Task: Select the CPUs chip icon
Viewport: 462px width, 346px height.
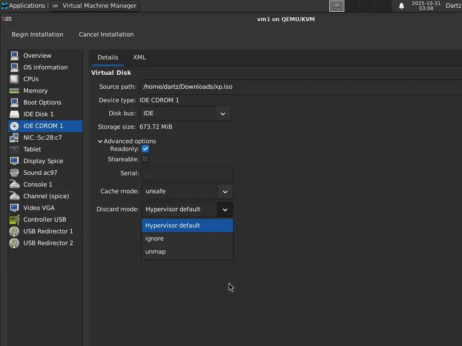Action: [x=14, y=79]
